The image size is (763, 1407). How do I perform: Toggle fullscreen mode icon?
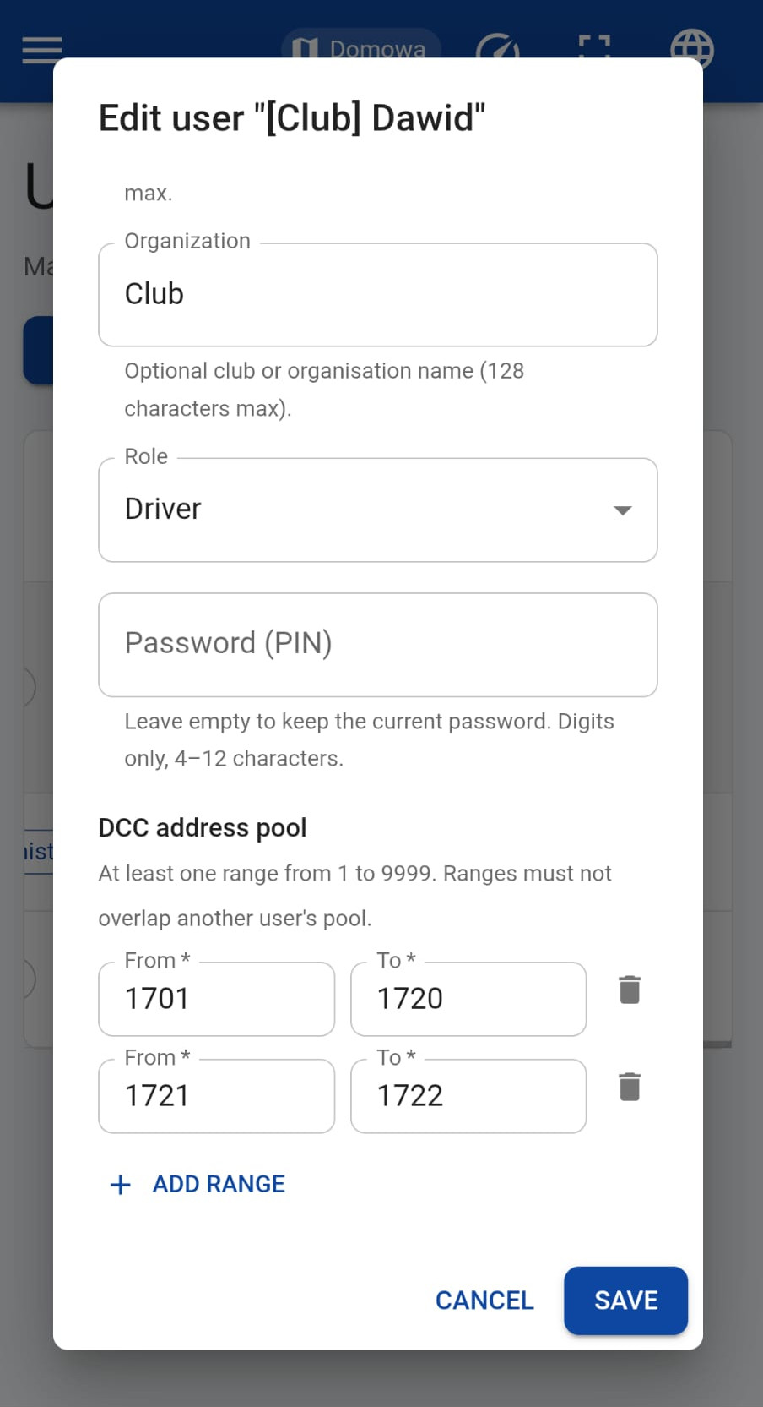click(x=595, y=46)
